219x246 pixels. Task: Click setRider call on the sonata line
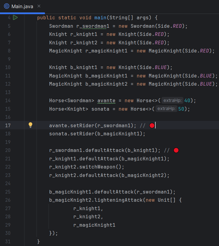pos(82,134)
